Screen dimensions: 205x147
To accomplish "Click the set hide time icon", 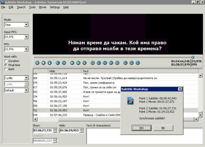I will coord(105,63).
